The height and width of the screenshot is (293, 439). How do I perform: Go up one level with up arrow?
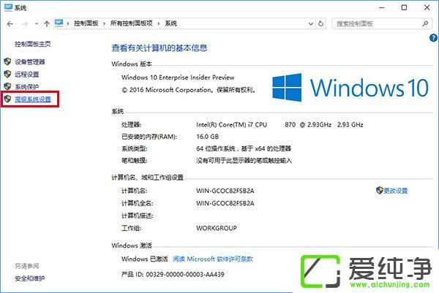click(47, 24)
